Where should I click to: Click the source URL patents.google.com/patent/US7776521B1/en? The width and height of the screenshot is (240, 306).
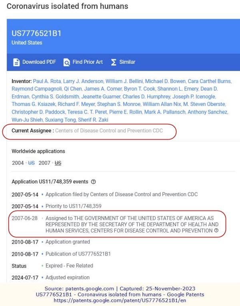[x=120, y=300]
